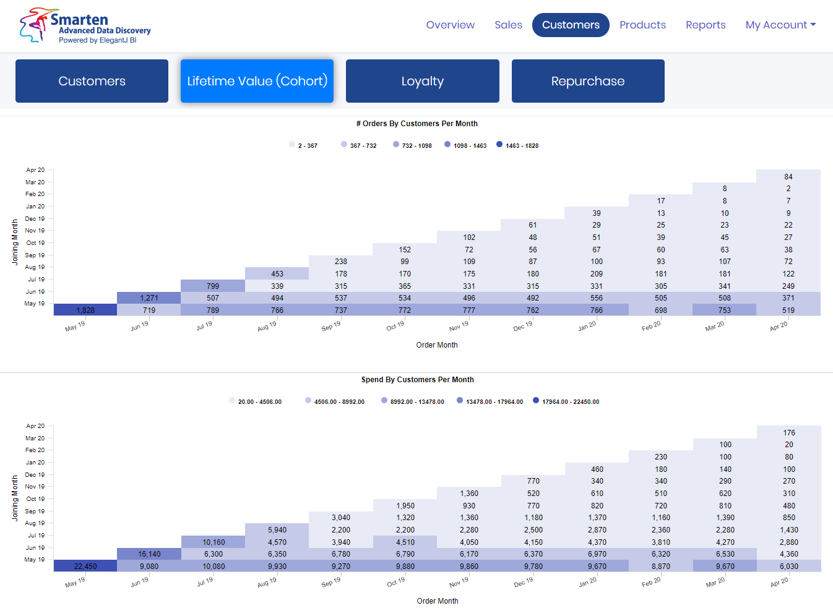This screenshot has width=833, height=616.
Task: Click the 453 orders heatmap cell
Action: (x=277, y=273)
